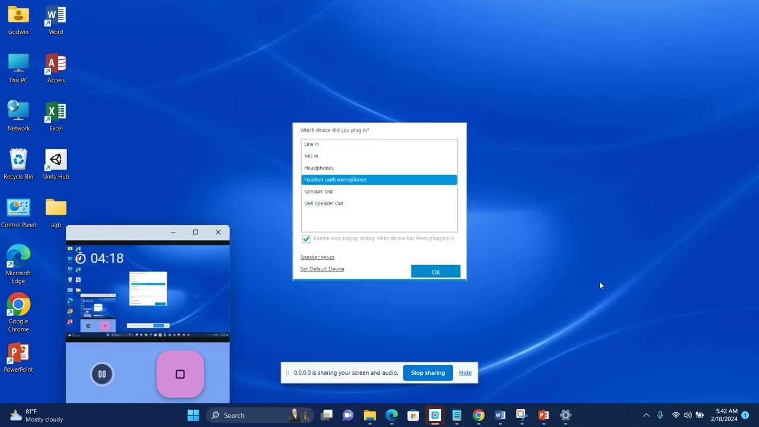Switch to Google Chrome in the taskbar
Screen dimensions: 759x427
pos(479,415)
